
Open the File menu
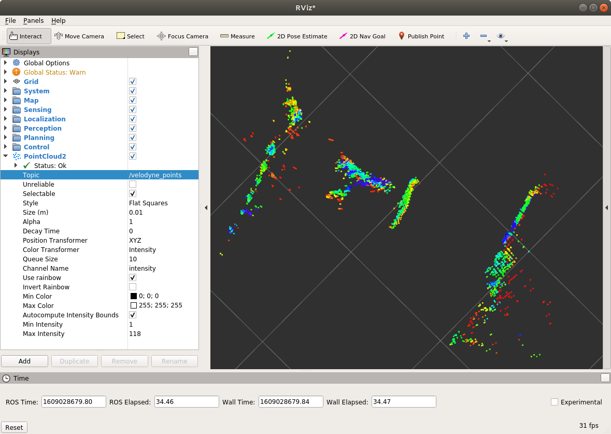click(10, 20)
